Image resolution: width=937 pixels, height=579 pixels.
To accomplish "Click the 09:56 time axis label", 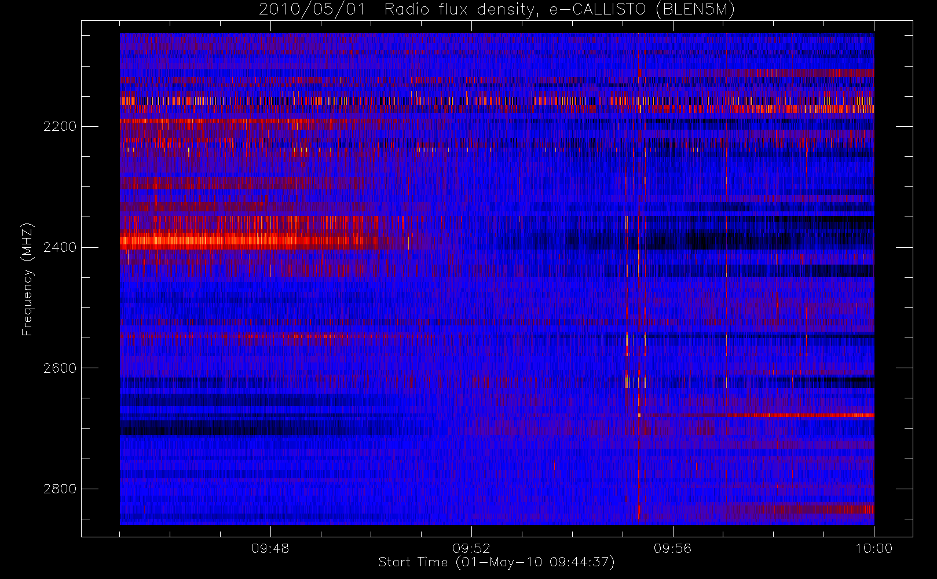I will 672,548.
